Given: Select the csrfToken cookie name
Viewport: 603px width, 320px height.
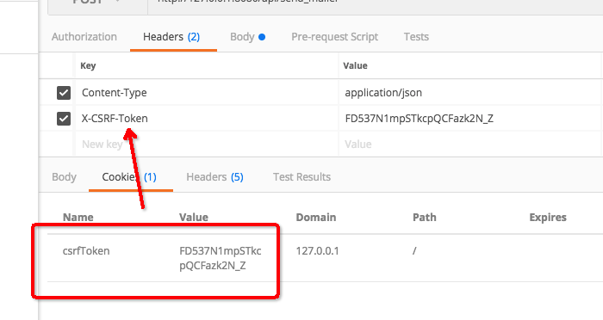Looking at the screenshot, I should 86,251.
